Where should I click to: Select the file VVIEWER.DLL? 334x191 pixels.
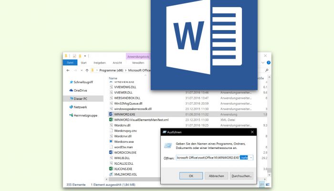(123, 92)
